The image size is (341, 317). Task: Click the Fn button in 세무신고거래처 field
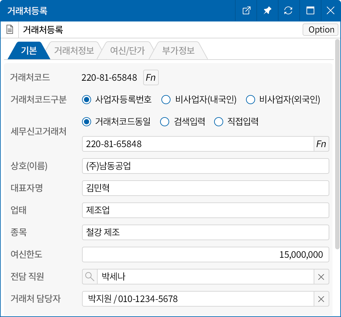(321, 144)
